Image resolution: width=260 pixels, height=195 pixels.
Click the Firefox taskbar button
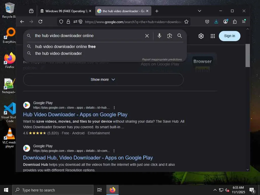point(112,190)
